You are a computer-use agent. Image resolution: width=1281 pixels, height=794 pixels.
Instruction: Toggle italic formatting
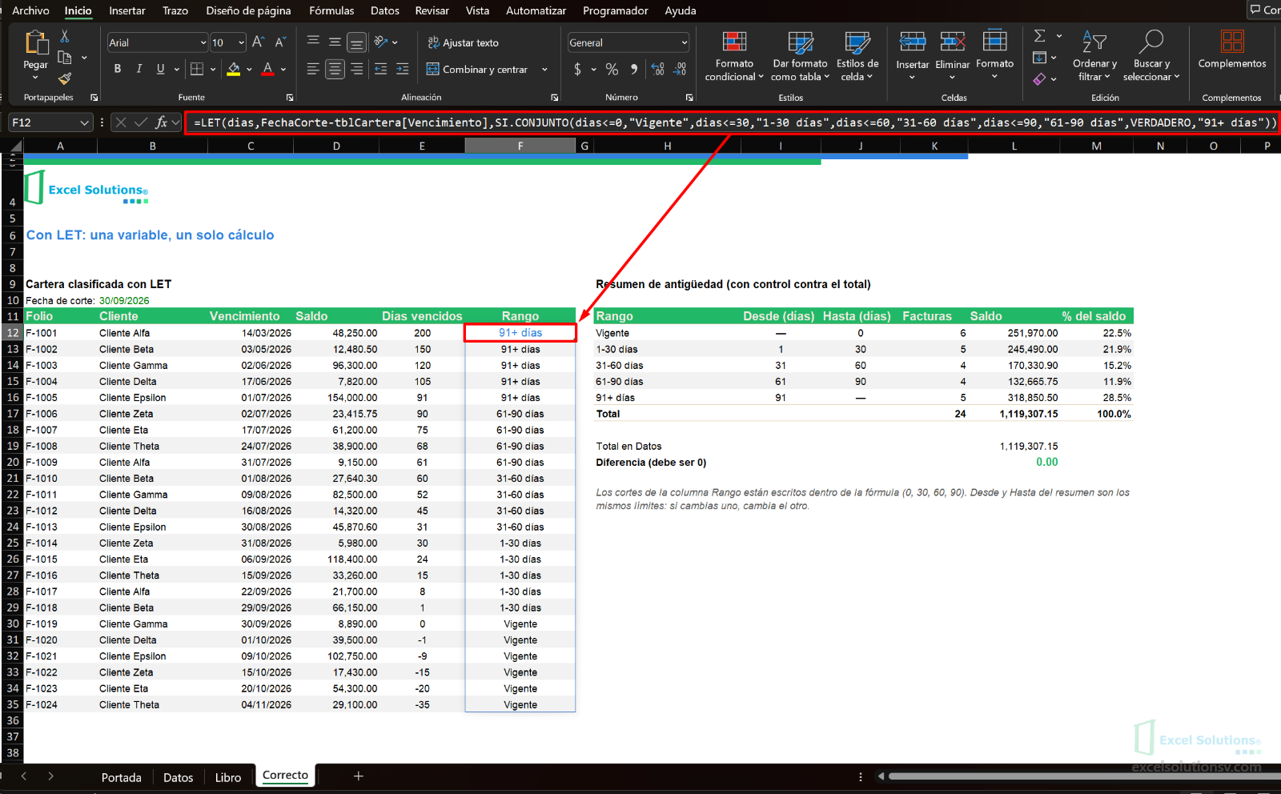139,69
